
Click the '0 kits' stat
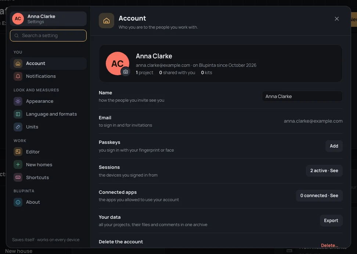206,73
